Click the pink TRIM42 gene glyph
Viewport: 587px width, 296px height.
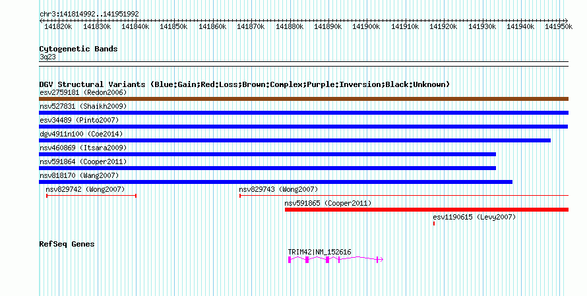coord(336,259)
